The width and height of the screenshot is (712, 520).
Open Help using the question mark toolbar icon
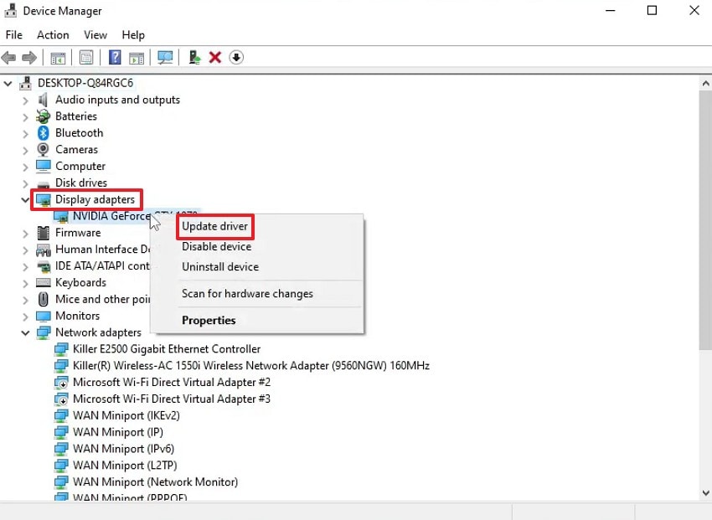[x=115, y=57]
